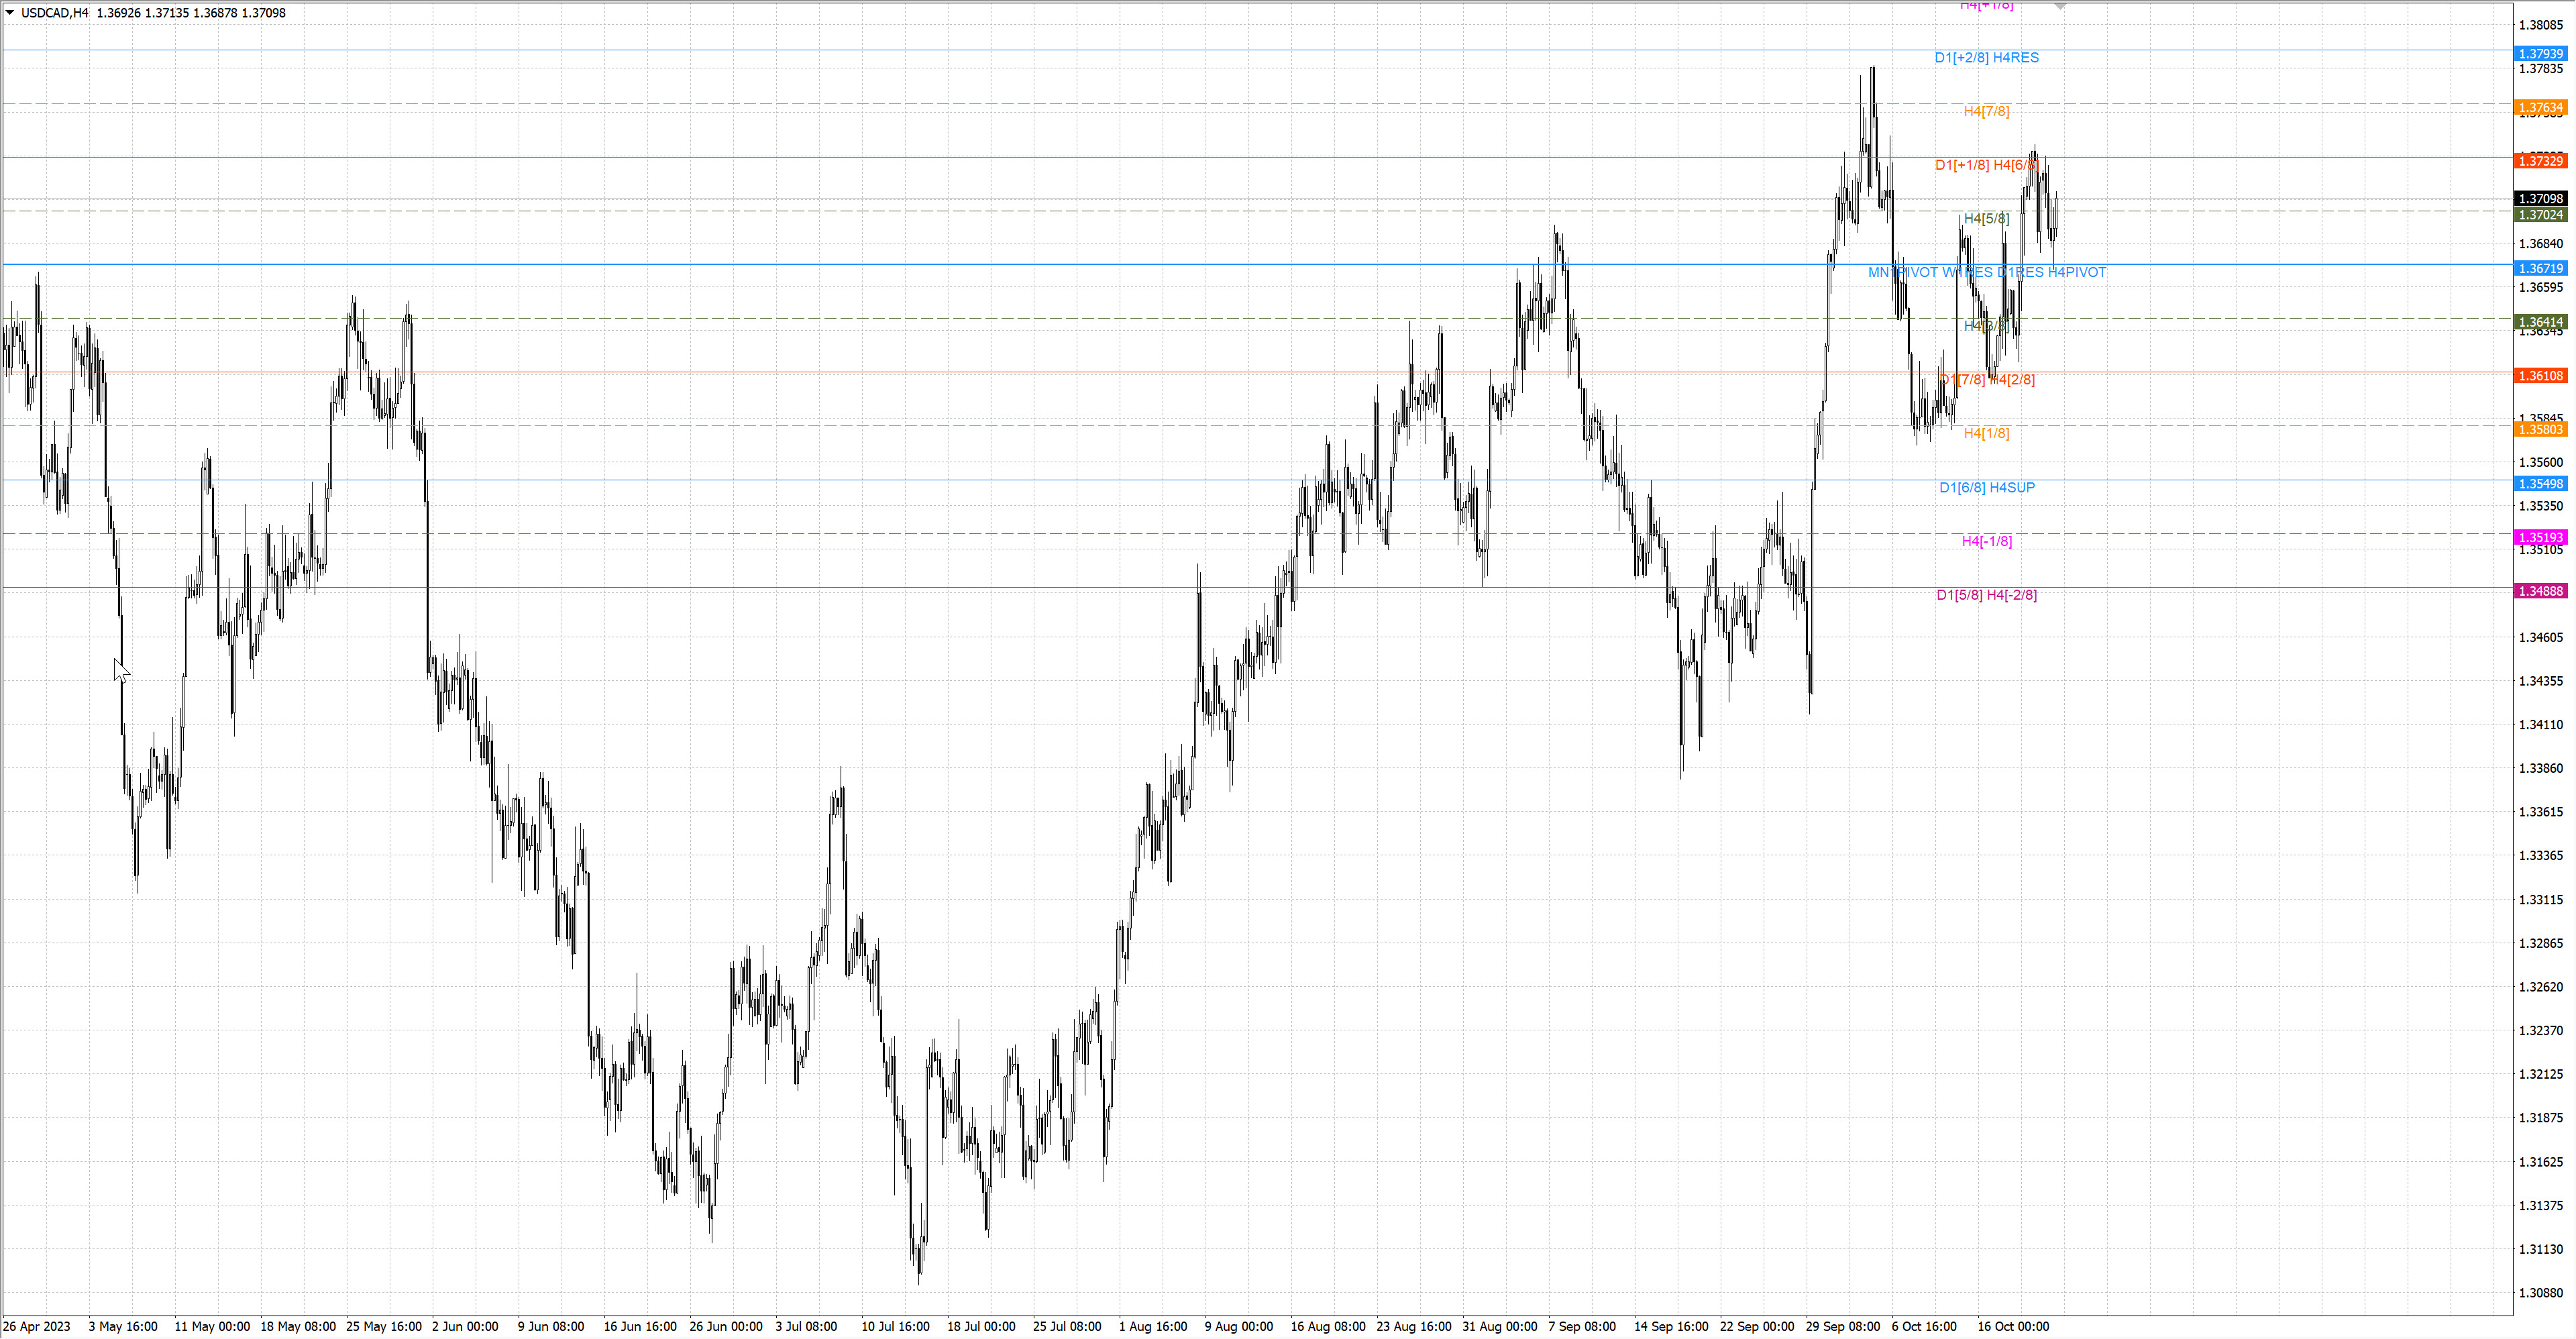Click the 1.30880 price scale value
The height and width of the screenshot is (1339, 2576).
tap(2540, 1293)
